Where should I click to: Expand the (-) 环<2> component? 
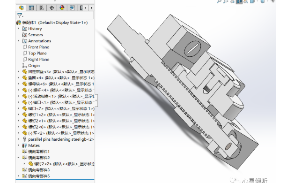[18, 133]
